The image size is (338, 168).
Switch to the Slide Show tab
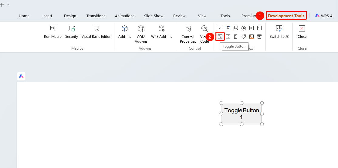coord(154,16)
